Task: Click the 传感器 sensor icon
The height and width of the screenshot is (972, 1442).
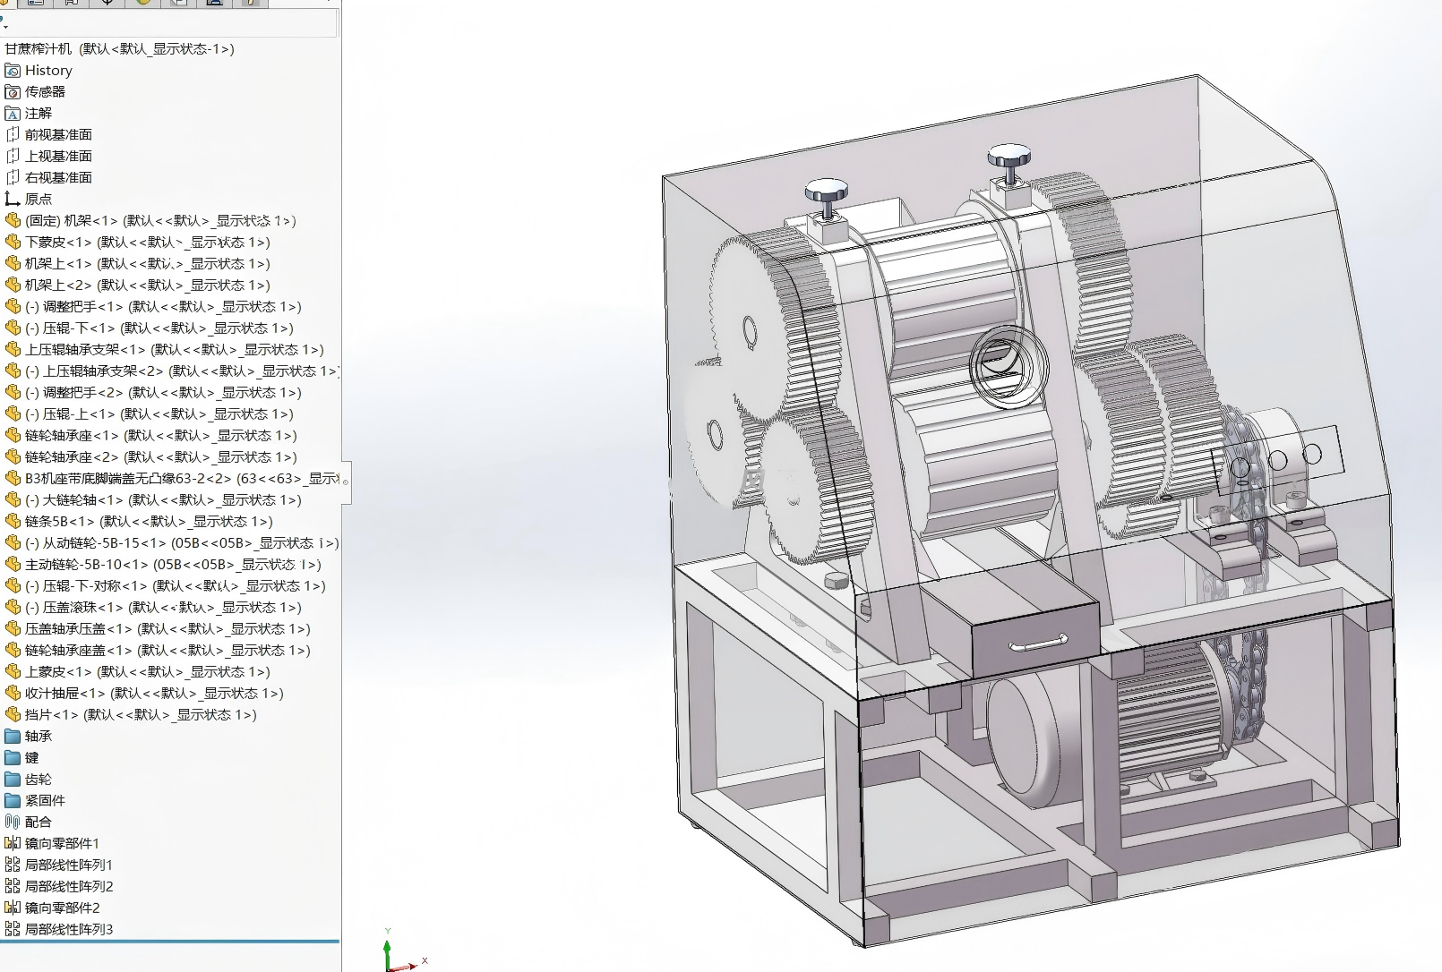Action: (x=13, y=91)
